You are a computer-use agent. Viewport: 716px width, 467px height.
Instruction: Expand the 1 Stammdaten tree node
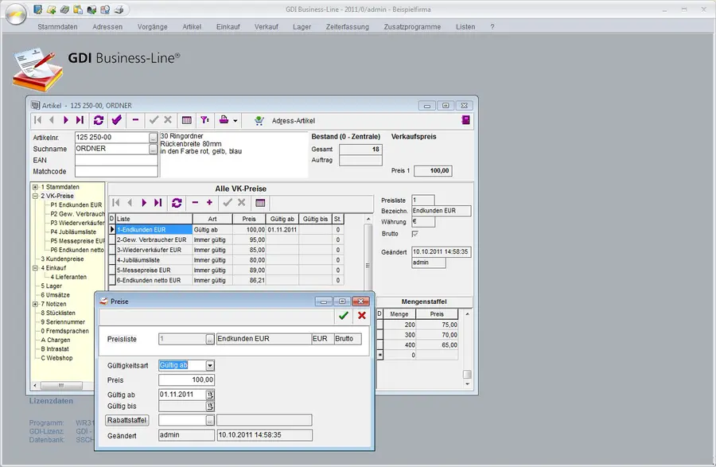click(x=35, y=187)
